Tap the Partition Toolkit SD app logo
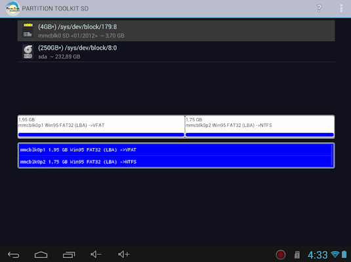Viewport: 351px width, 262px height. pyautogui.click(x=12, y=9)
